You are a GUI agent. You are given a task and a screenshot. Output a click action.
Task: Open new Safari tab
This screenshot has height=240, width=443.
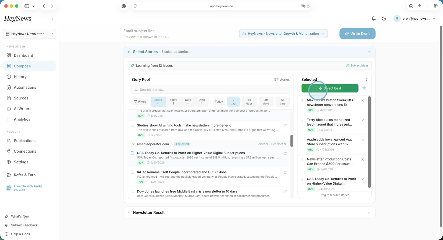click(x=428, y=6)
